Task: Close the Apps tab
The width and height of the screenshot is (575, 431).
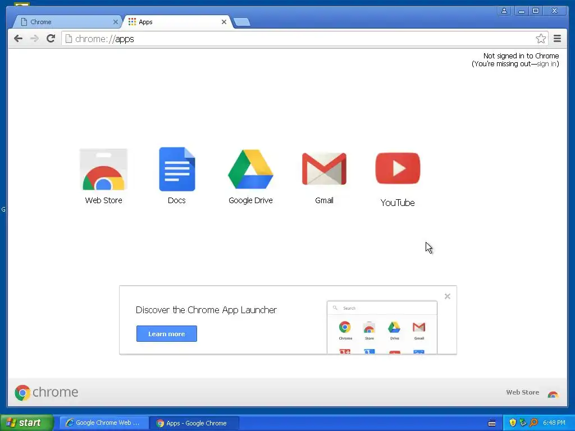Action: tap(224, 22)
